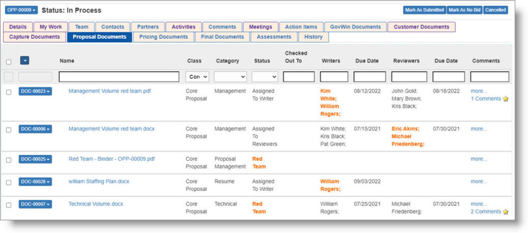This screenshot has height=233, width=528.
Task: Open the Contacts tab
Action: (113, 27)
